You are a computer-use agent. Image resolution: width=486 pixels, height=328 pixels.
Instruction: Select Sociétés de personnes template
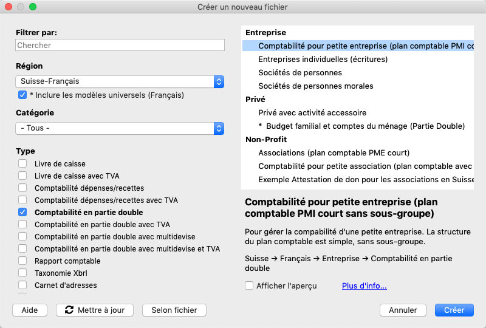[300, 72]
